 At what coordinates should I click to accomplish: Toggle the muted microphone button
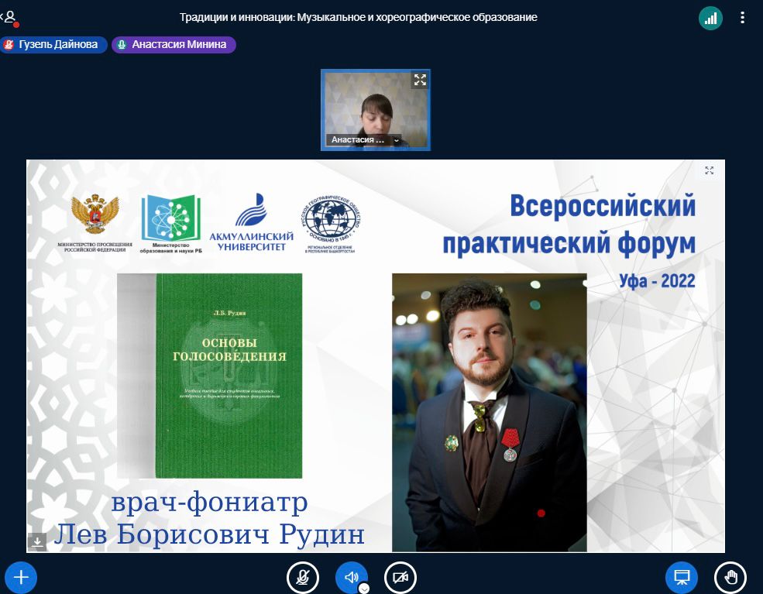pyautogui.click(x=302, y=577)
